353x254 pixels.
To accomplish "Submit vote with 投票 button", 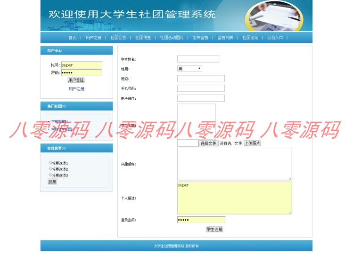I will pyautogui.click(x=52, y=182).
